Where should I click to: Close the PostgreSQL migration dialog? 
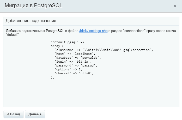(x=175, y=6)
